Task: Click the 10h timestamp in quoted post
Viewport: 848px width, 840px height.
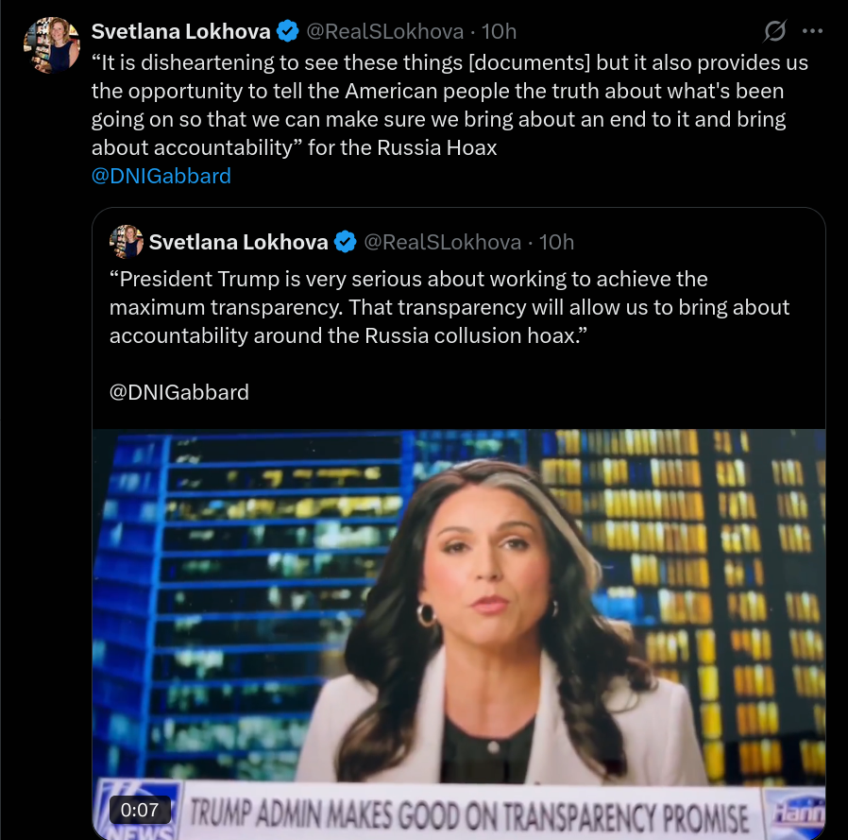Action: tap(556, 242)
